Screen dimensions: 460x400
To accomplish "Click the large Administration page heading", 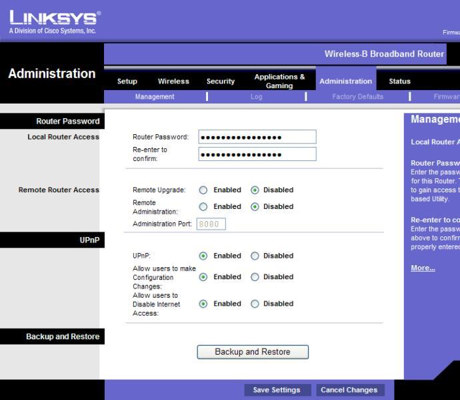I will (x=52, y=73).
